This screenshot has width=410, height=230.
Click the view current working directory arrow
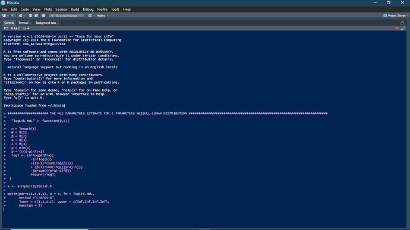click(28, 29)
